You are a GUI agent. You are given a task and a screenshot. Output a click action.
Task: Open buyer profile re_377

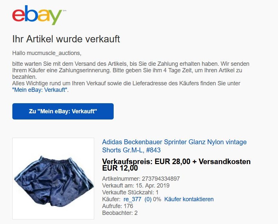coord(132,199)
